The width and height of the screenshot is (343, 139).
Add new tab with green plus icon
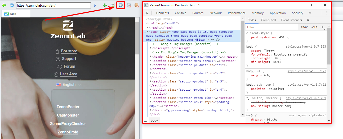click(x=105, y=5)
